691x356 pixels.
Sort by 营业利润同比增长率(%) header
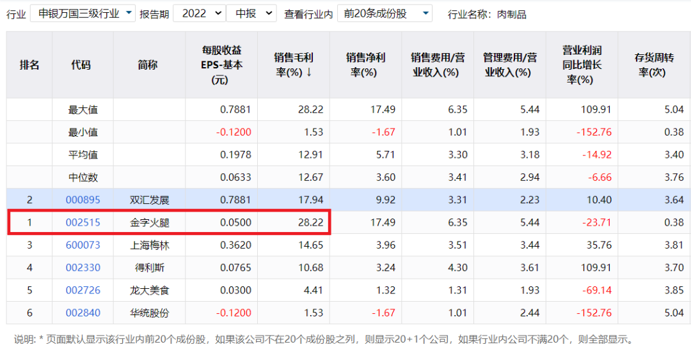(x=582, y=65)
